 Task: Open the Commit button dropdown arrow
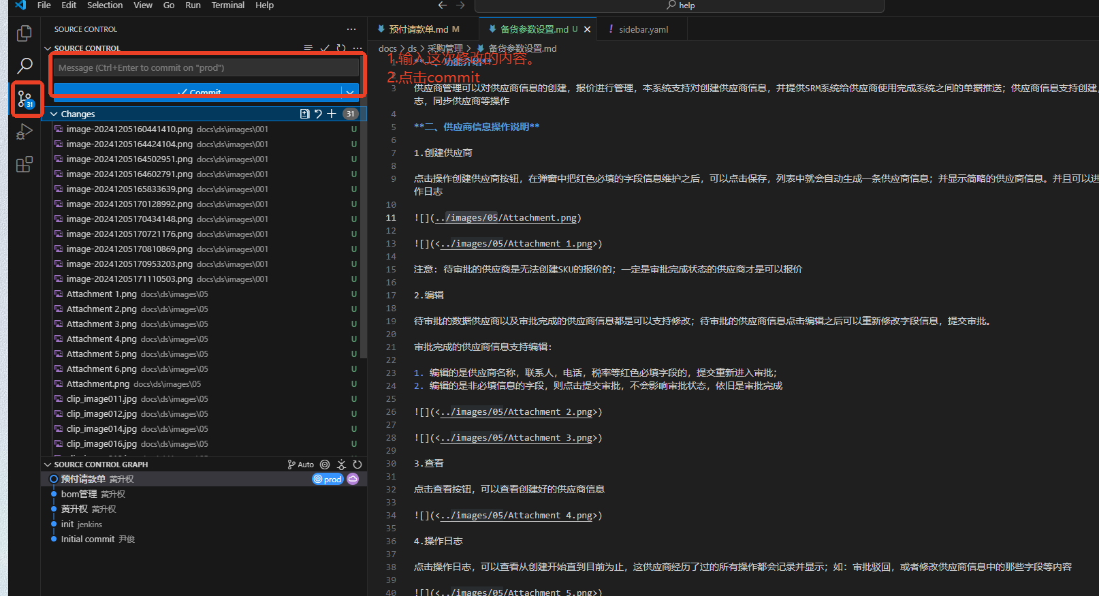click(x=350, y=92)
